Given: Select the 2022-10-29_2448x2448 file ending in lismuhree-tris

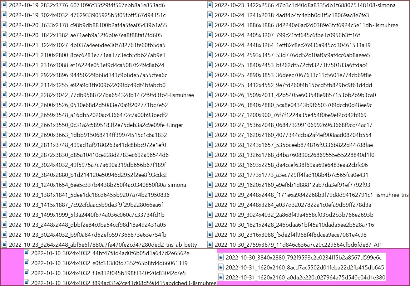Looking at the screenshot, I should [x=311, y=195].
